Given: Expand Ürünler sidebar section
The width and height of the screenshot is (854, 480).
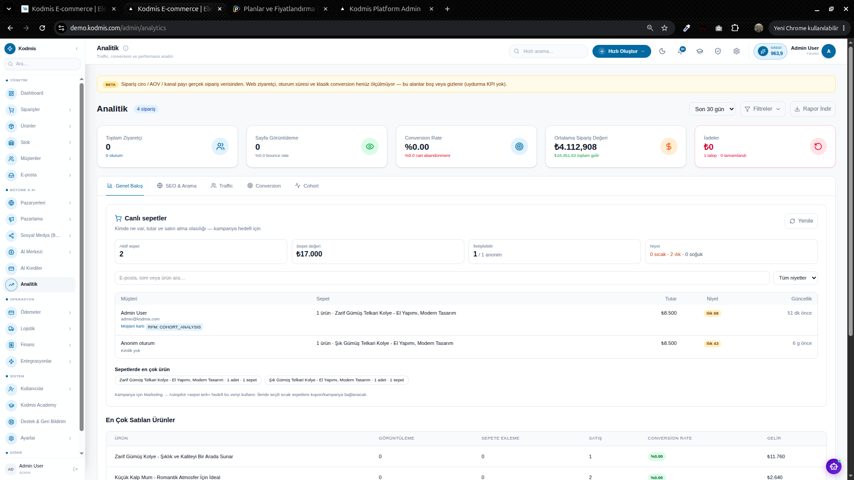Looking at the screenshot, I should 39,126.
